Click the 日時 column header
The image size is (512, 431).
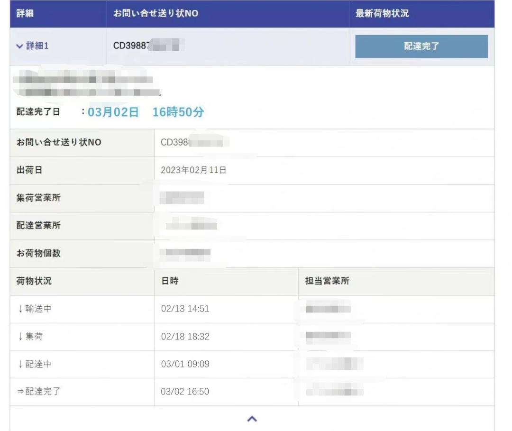[170, 281]
